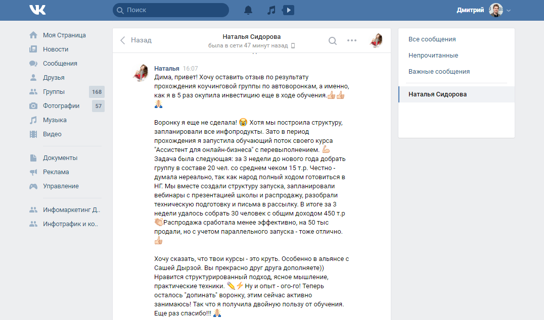Click the Моя Страница home icon
The width and height of the screenshot is (544, 320).
coord(33,35)
